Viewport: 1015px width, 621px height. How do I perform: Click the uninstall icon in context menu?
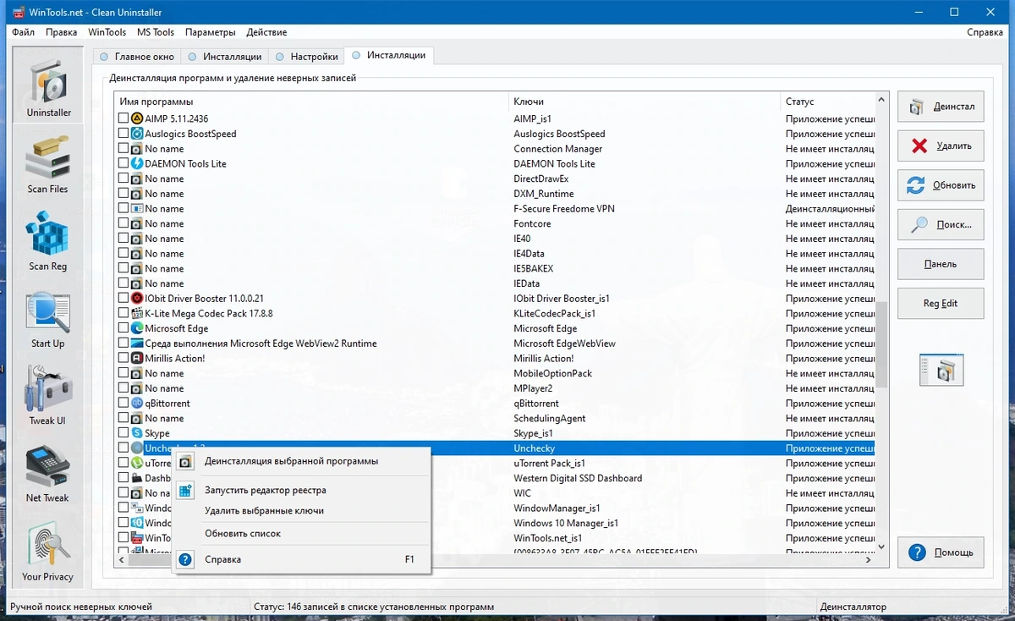187,461
